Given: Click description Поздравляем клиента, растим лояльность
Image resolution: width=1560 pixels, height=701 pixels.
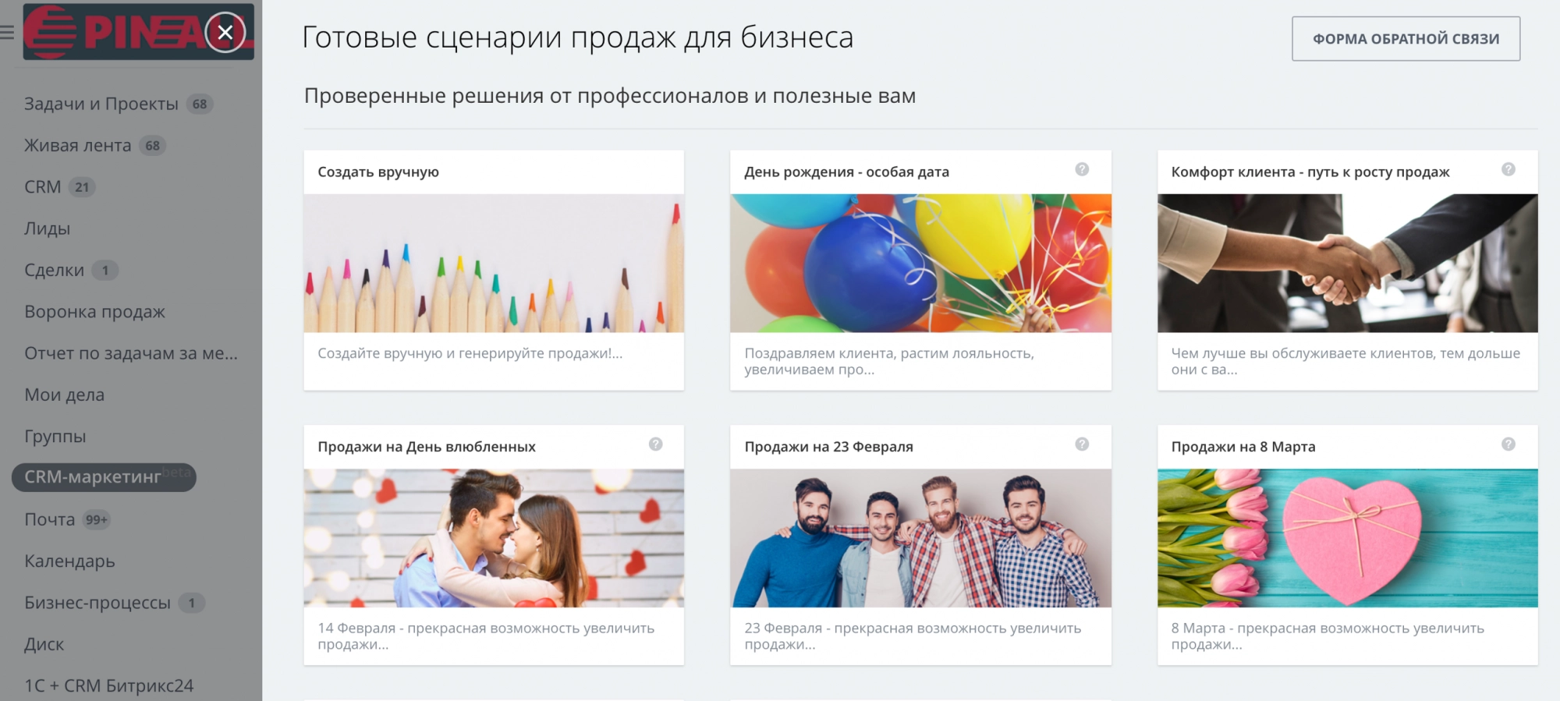Looking at the screenshot, I should click(889, 361).
